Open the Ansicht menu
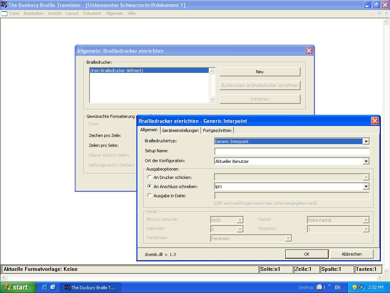This screenshot has height=293, width=390. pos(55,13)
